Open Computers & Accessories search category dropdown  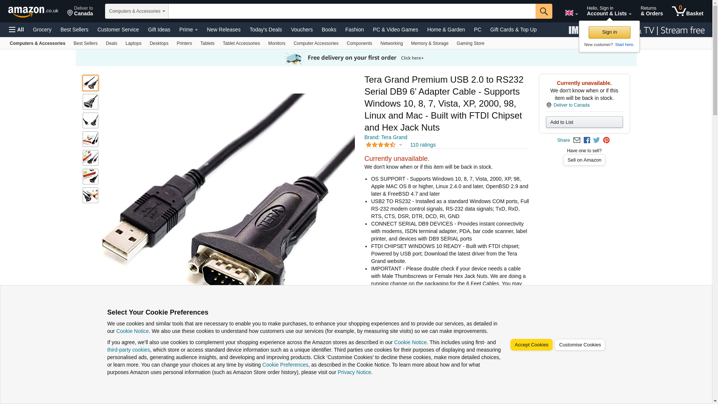click(x=137, y=11)
